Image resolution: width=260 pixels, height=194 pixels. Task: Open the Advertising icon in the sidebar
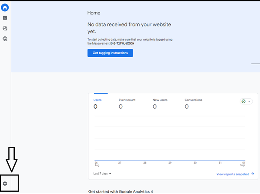click(x=5, y=39)
